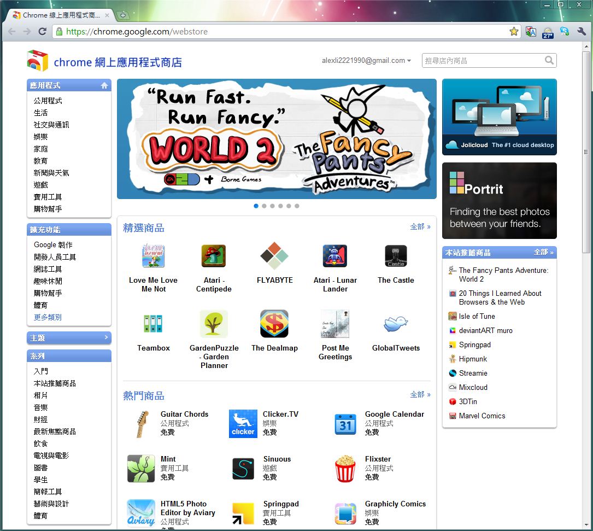This screenshot has width=593, height=531.
Task: Click the home icon in 應用程式 header
Action: click(104, 85)
